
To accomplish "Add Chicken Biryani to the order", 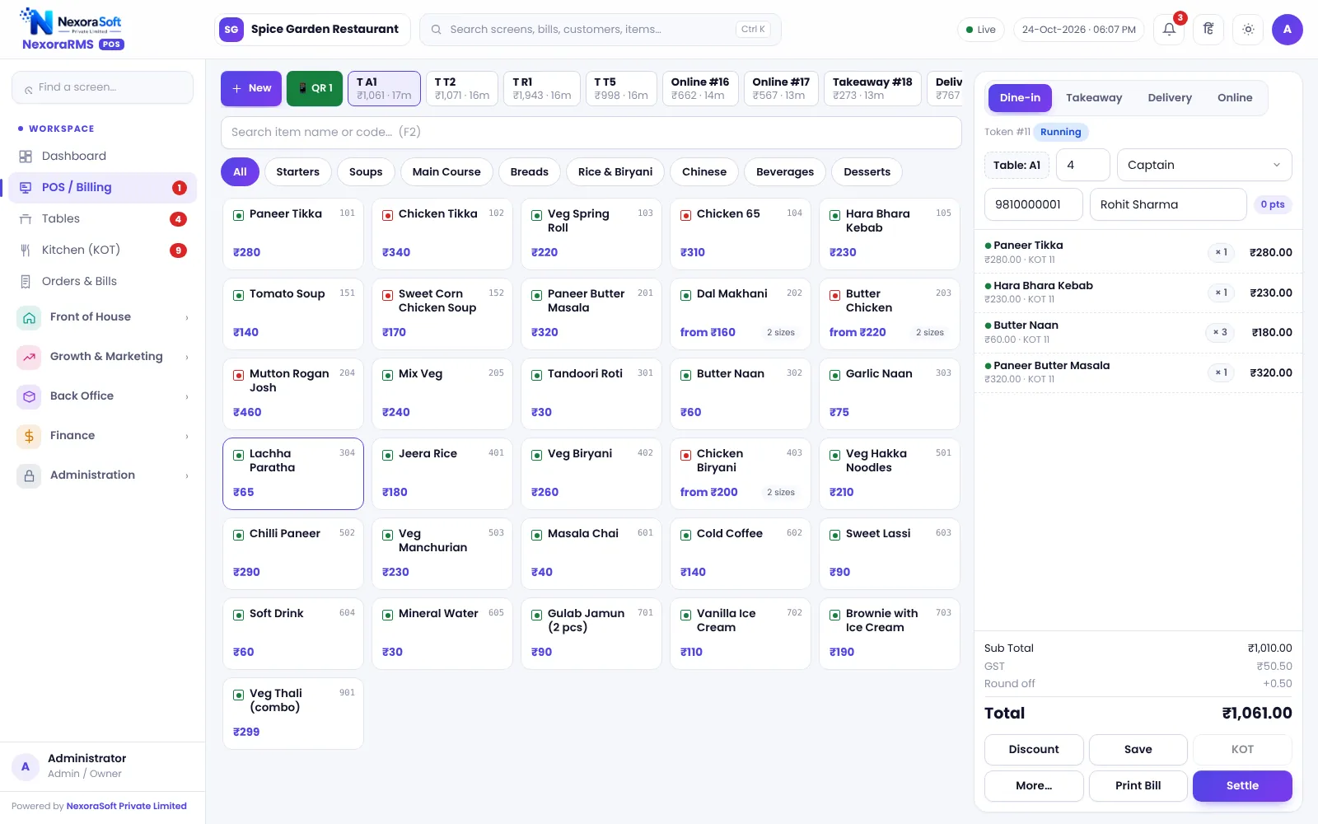I will click(741, 474).
